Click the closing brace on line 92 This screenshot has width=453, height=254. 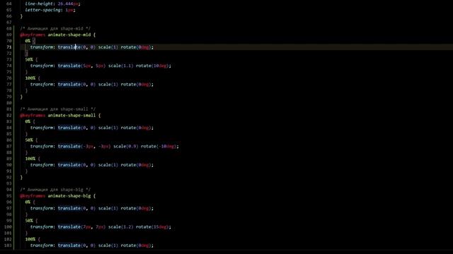point(21,177)
